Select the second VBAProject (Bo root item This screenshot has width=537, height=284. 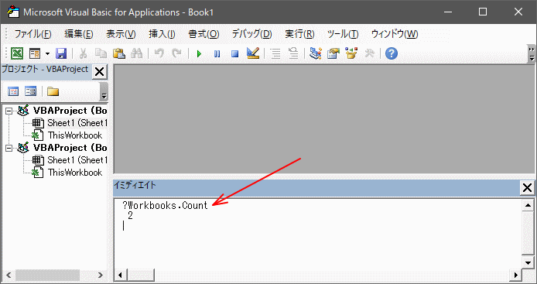[x=70, y=148]
